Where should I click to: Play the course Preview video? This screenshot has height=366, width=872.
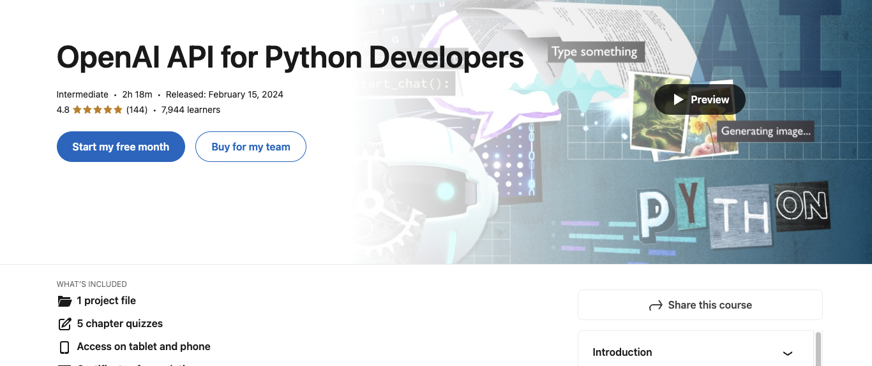tap(700, 99)
